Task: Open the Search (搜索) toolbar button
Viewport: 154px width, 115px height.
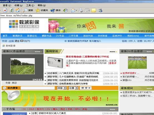Action: [x=28, y=10]
